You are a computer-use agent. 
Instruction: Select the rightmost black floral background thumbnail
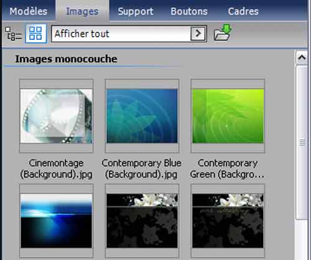228,221
